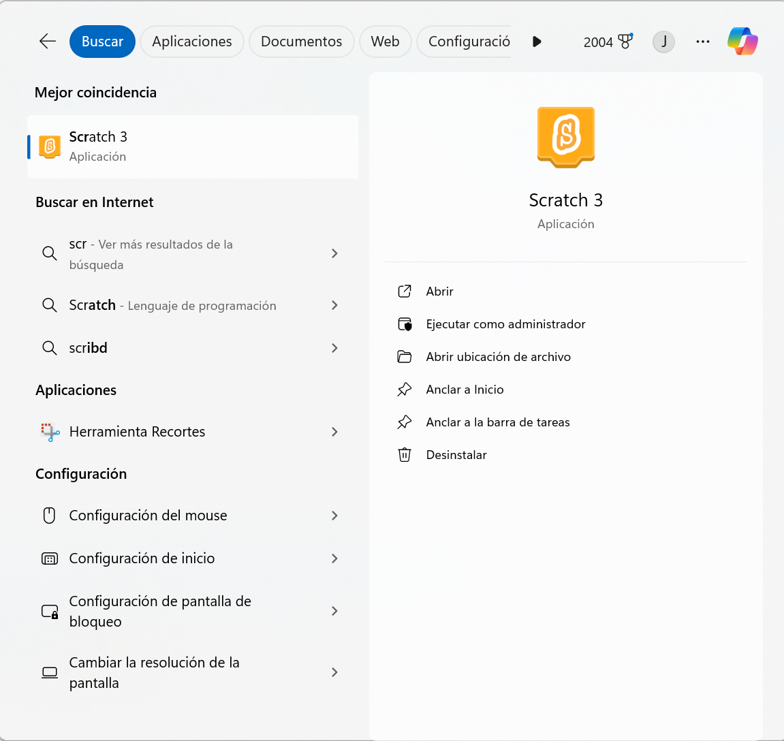Viewport: 784px width, 741px height.
Task: Open Configuración de inicio setting
Action: click(x=193, y=558)
